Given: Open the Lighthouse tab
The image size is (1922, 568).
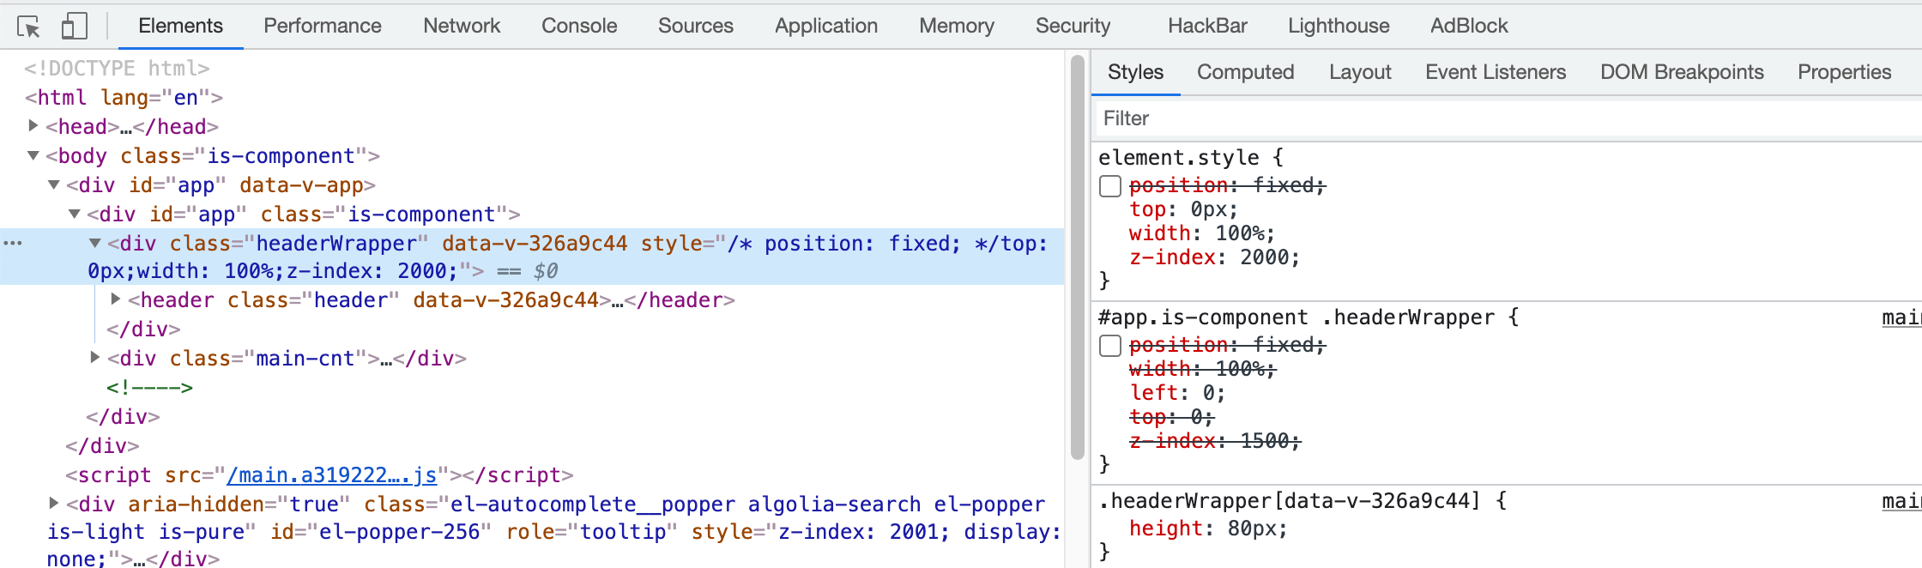Looking at the screenshot, I should (x=1338, y=27).
